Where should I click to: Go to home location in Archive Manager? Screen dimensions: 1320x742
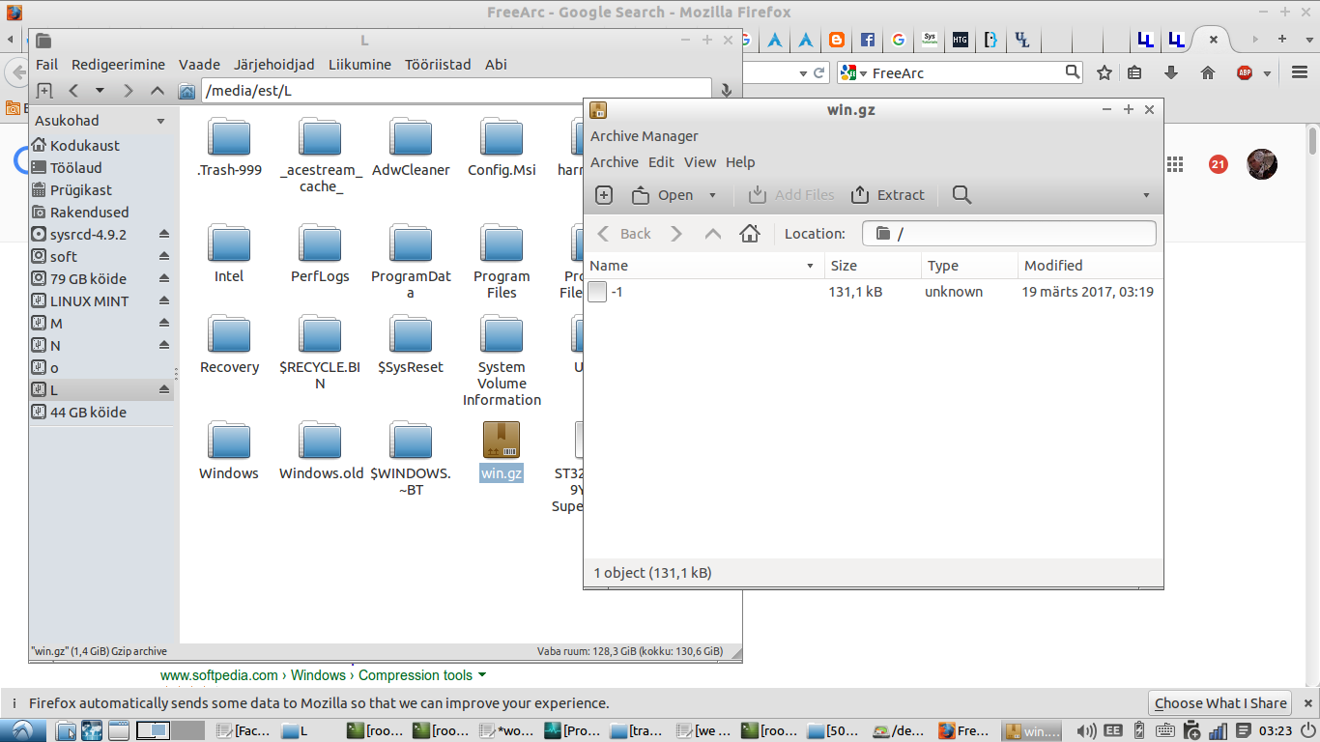click(x=750, y=234)
